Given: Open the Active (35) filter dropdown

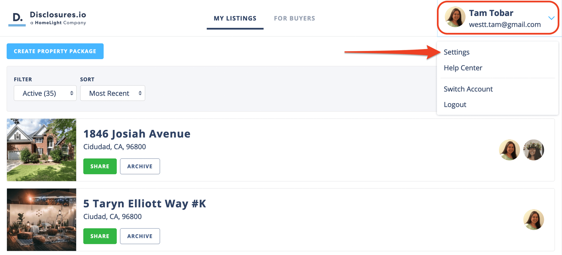Looking at the screenshot, I should pos(45,93).
